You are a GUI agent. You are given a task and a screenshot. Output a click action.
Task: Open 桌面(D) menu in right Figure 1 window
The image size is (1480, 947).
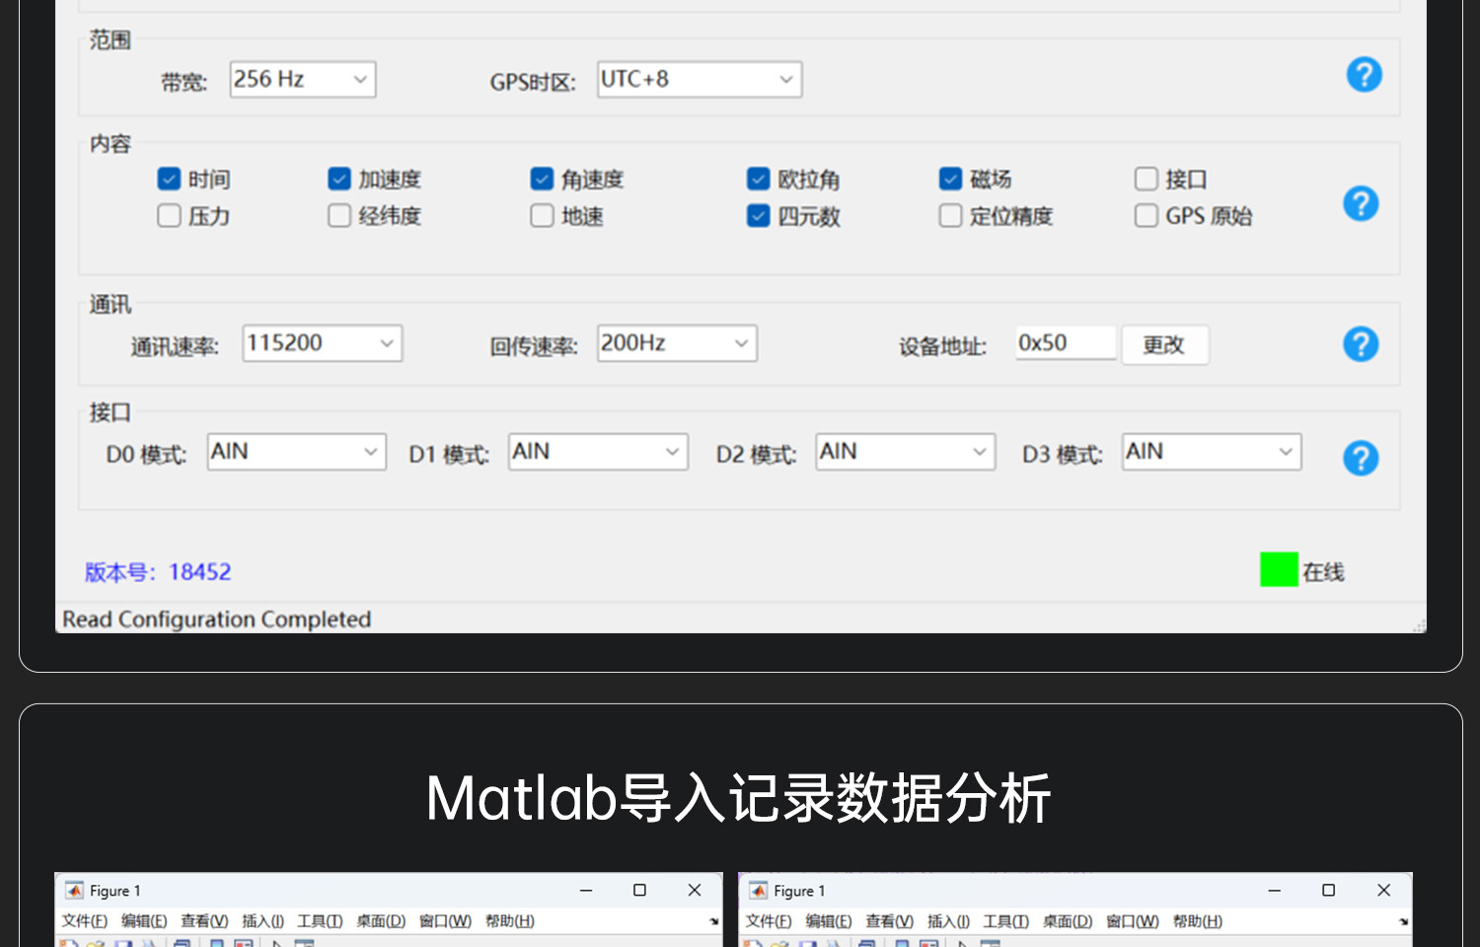pos(1068,921)
